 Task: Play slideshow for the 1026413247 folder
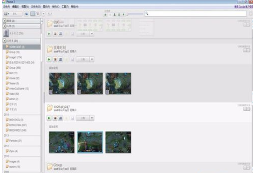coord(49,118)
